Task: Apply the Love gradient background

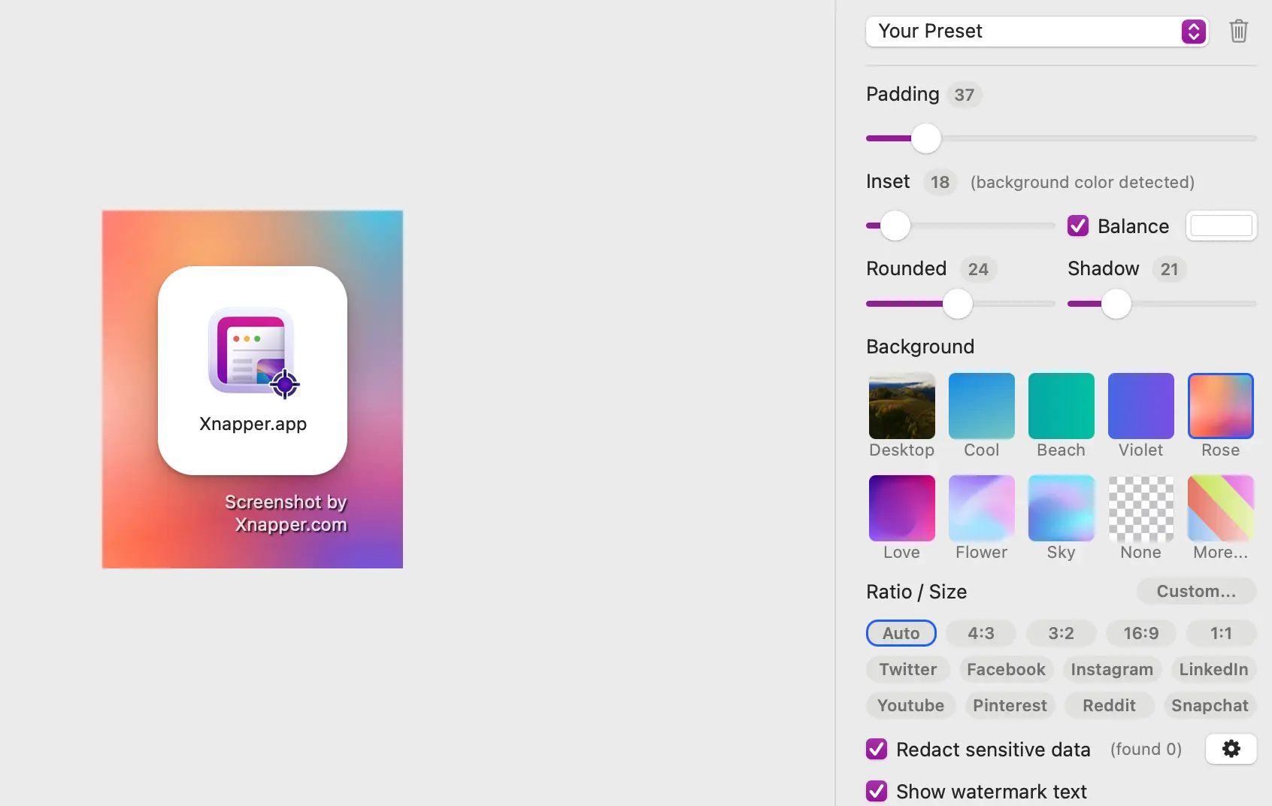Action: pos(901,508)
